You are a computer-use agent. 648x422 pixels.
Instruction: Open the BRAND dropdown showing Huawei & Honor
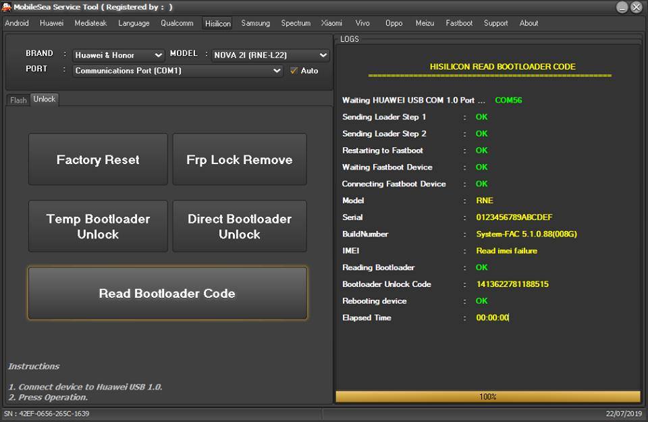(119, 55)
